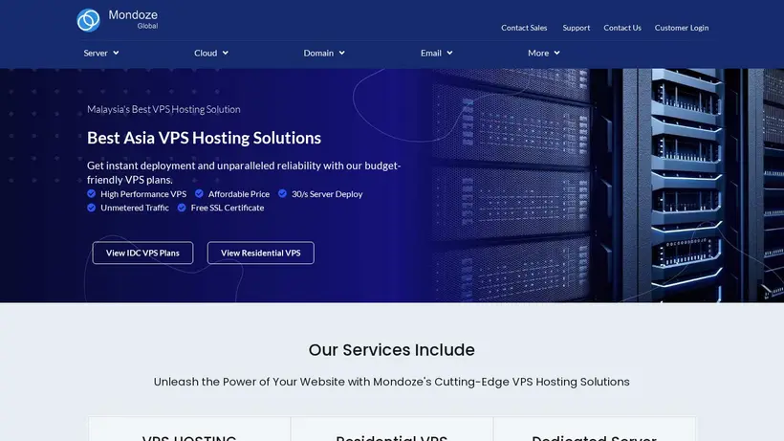Expand the chevron beside Email
The width and height of the screenshot is (784, 441).
(450, 53)
